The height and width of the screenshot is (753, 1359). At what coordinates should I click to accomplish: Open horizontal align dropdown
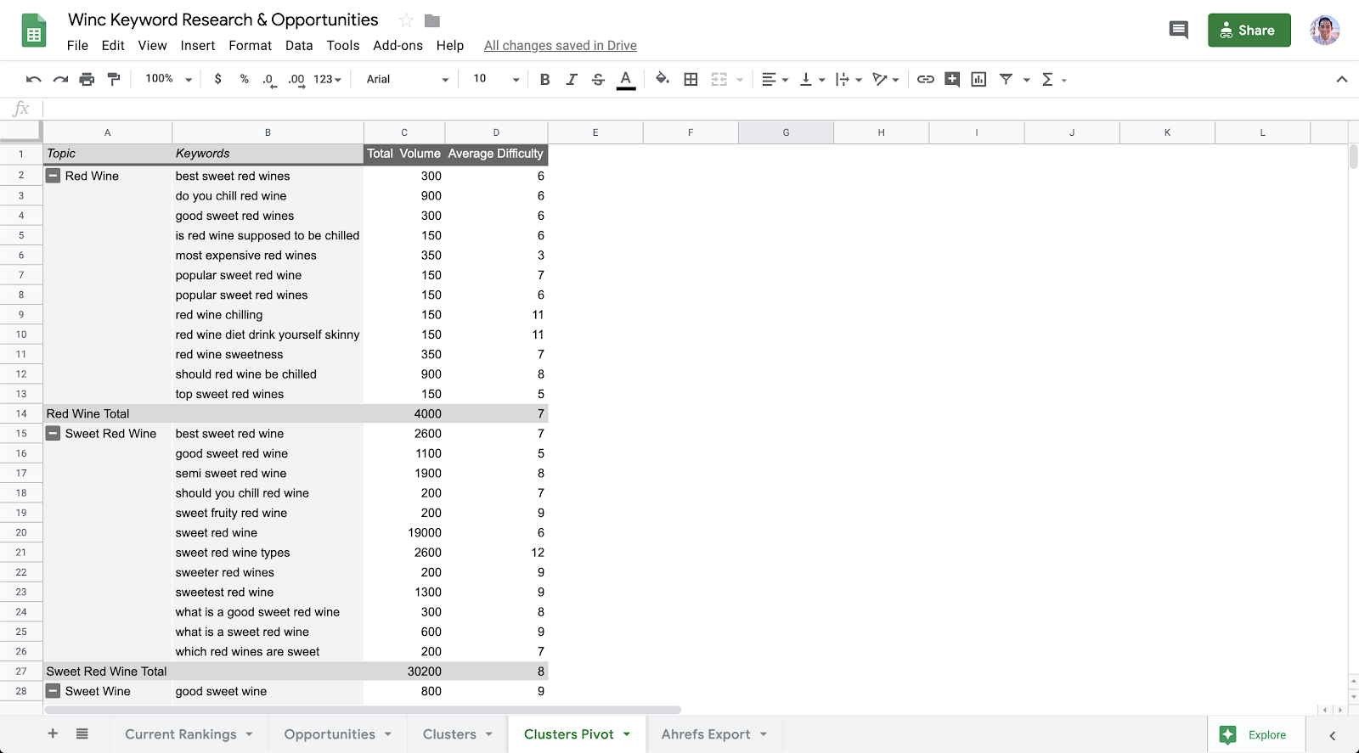775,79
